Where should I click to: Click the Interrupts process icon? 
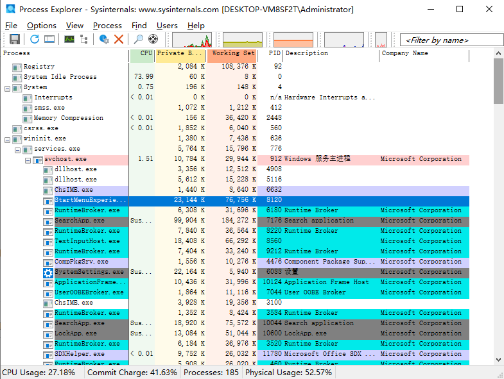(x=28, y=98)
